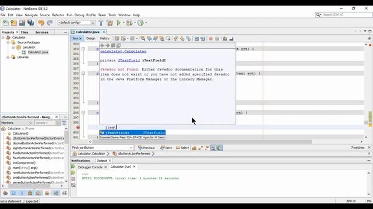Click the Debug Project toolbar icon
Screen dimensions: 373x209
129,23
